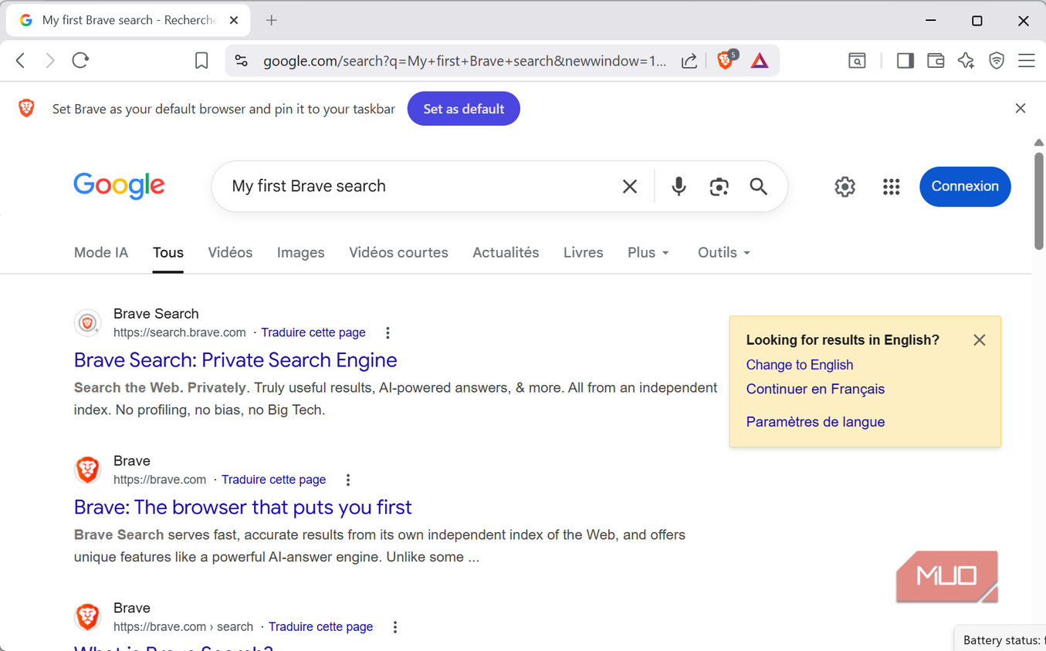Click the forward navigation arrow

[x=50, y=60]
